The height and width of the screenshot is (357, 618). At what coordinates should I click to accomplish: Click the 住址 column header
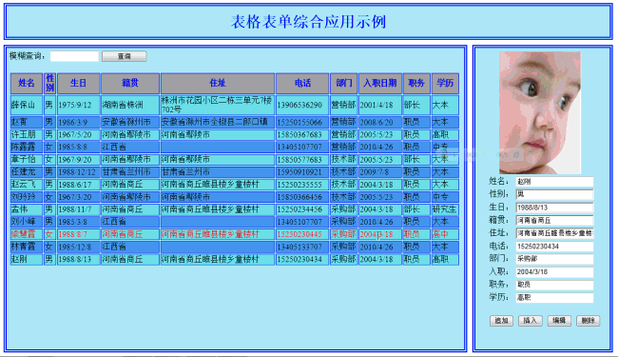pyautogui.click(x=218, y=83)
